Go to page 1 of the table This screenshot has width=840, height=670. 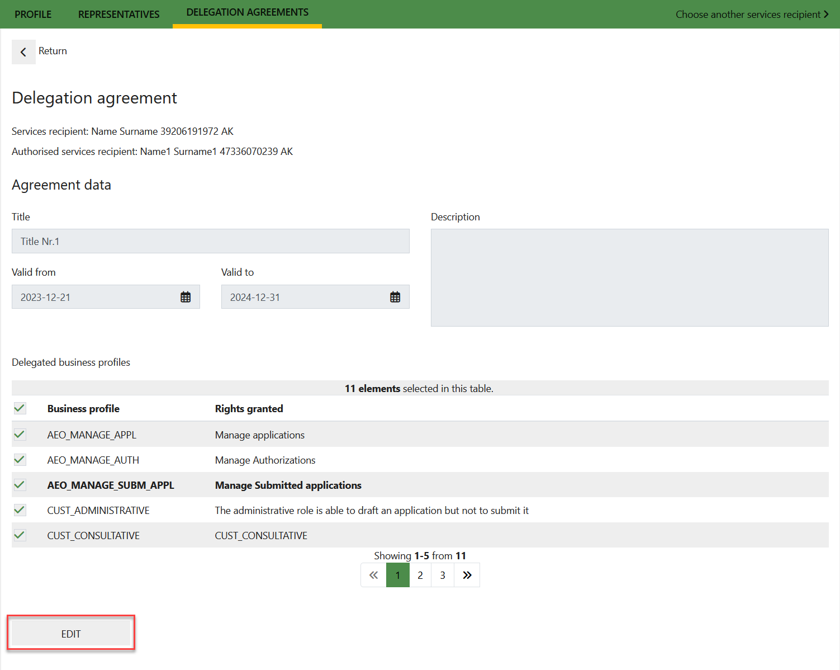point(398,575)
